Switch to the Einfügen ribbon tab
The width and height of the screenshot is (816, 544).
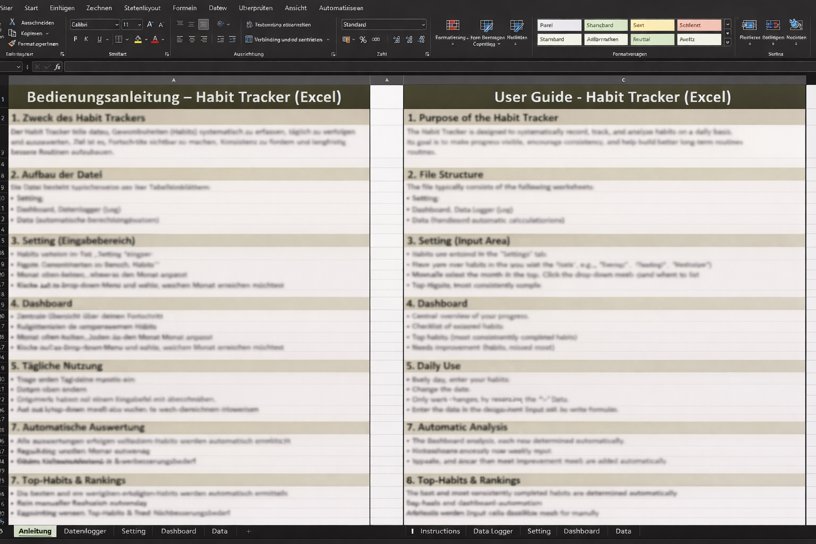click(62, 8)
